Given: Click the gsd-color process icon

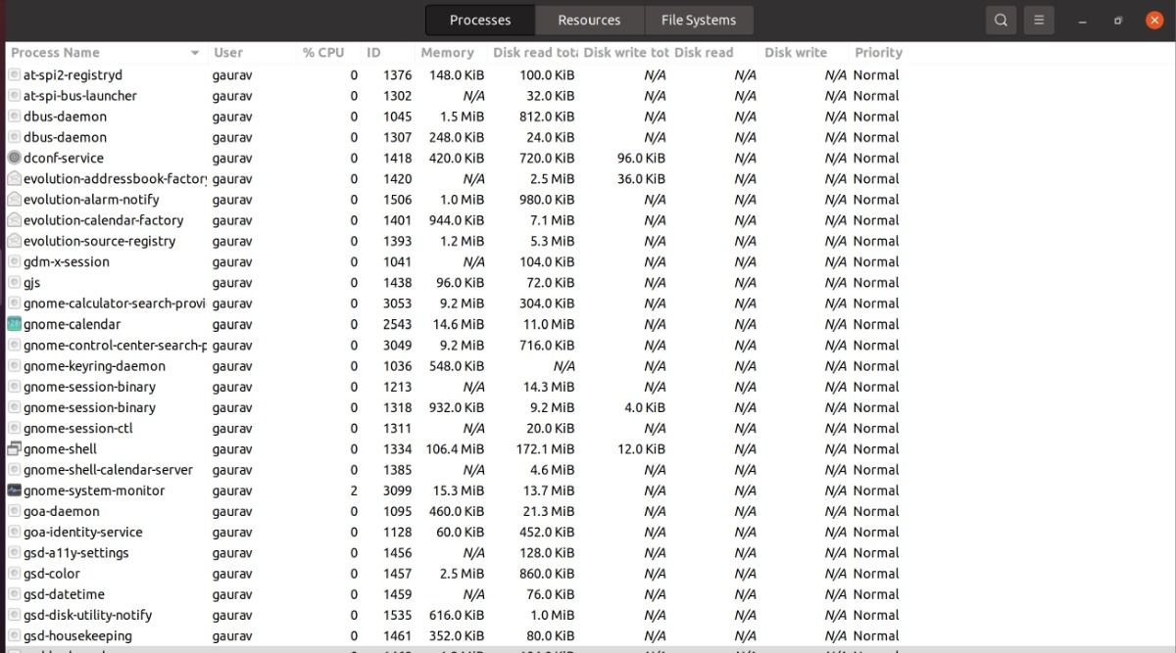Looking at the screenshot, I should [14, 574].
